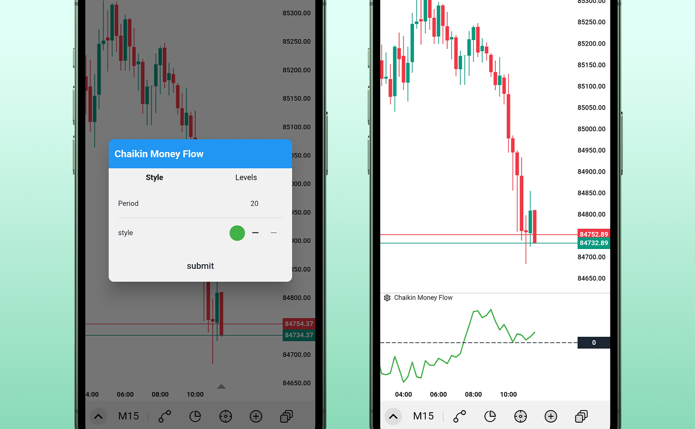Select the thin line style option
This screenshot has height=429, width=695.
click(273, 233)
